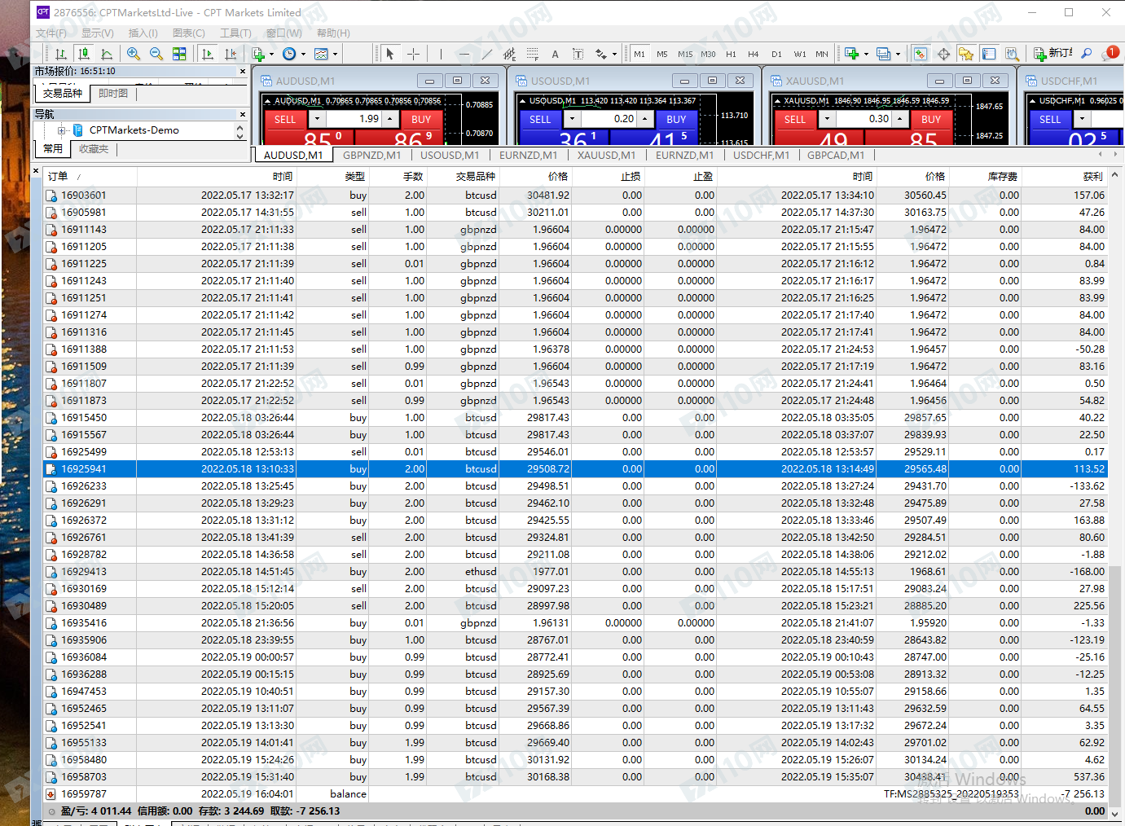The width and height of the screenshot is (1125, 826).
Task: Toggle the candlestick chart mode
Action: pyautogui.click(x=84, y=54)
